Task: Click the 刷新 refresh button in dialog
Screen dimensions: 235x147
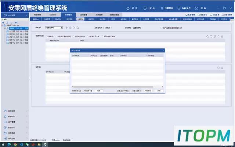Action: pos(99,91)
